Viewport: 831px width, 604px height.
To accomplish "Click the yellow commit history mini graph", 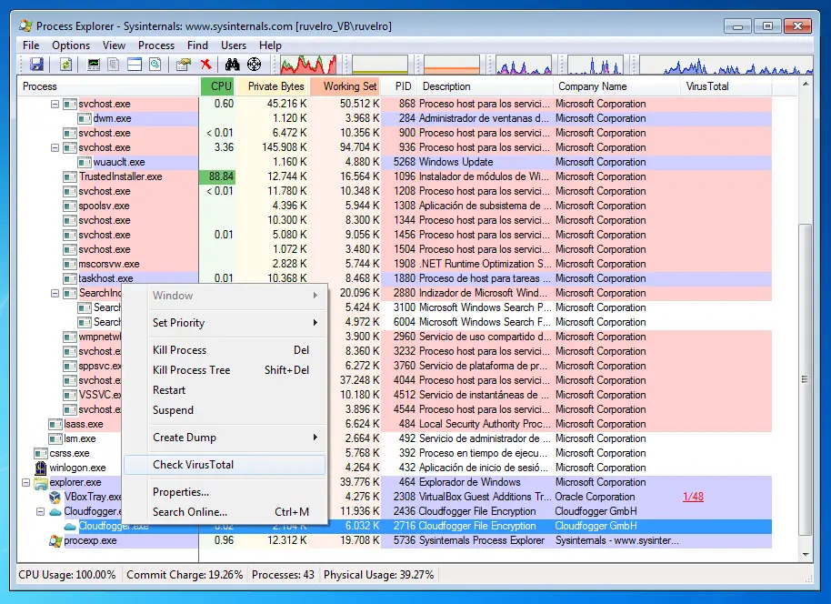I will coord(380,65).
